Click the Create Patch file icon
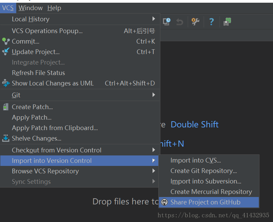This screenshot has width=273, height=222. [6, 107]
